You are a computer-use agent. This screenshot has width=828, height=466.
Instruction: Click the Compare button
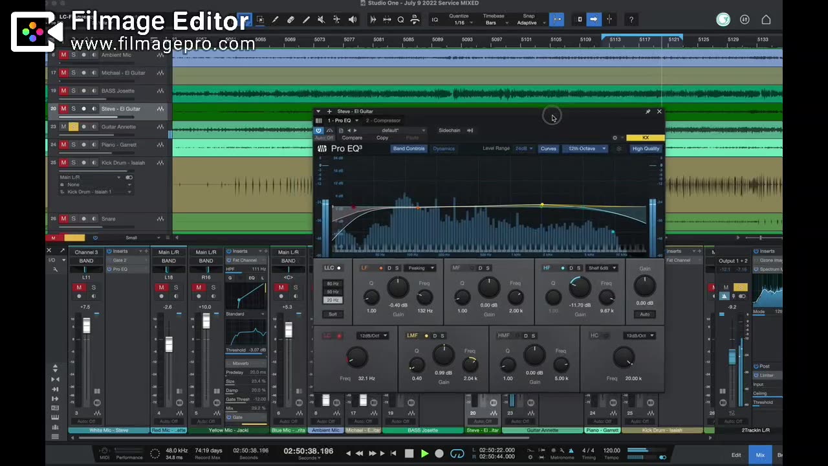[x=352, y=138]
